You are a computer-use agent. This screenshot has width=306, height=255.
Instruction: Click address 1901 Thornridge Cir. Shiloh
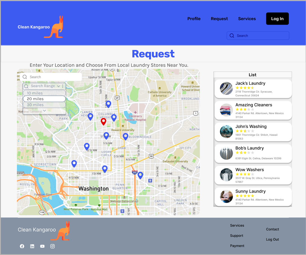click(256, 137)
